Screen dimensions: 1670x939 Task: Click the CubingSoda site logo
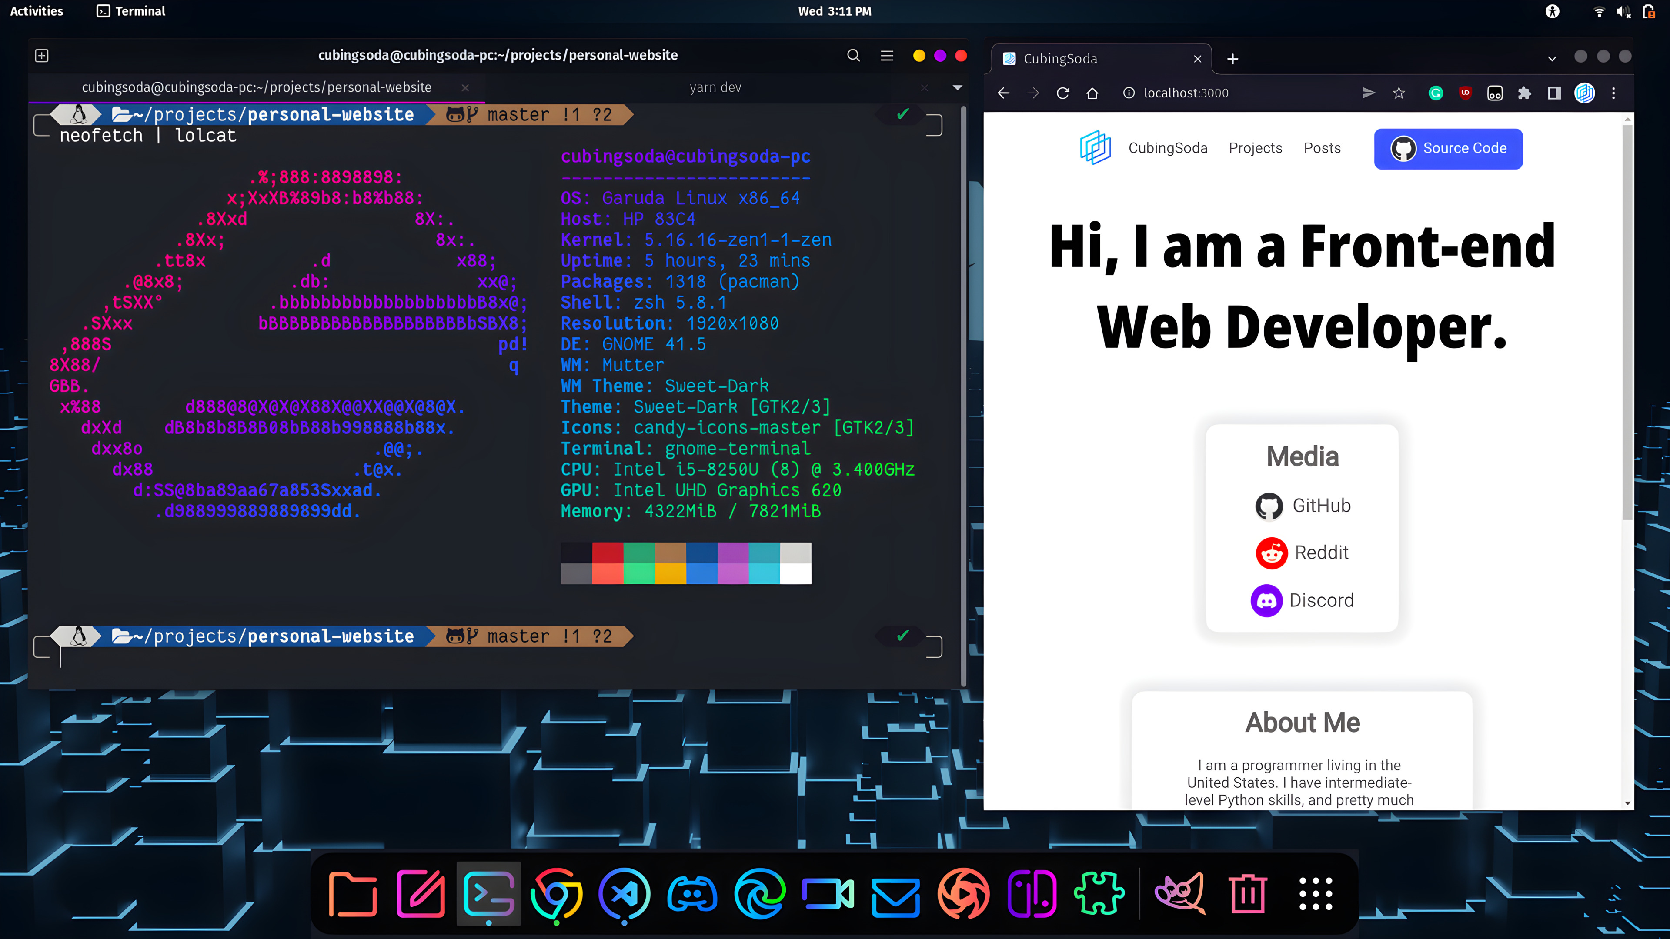pos(1096,148)
